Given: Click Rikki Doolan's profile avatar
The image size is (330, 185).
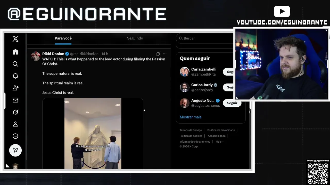Looking at the screenshot, I should [x=36, y=56].
